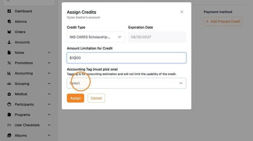Viewport: 253px width, 141px height.
Task: Expand the Notes menu chevron
Action: (x=49, y=53)
